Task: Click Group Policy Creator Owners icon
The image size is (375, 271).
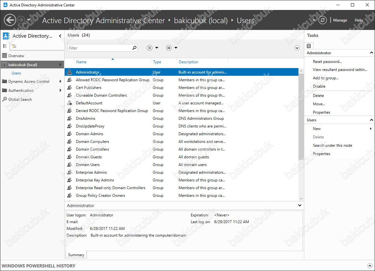Action: 69,195
